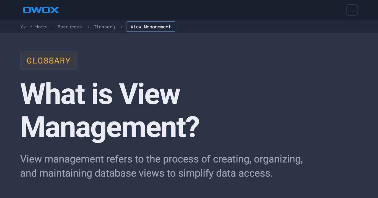Select View Management breadcrumb item

[151, 27]
